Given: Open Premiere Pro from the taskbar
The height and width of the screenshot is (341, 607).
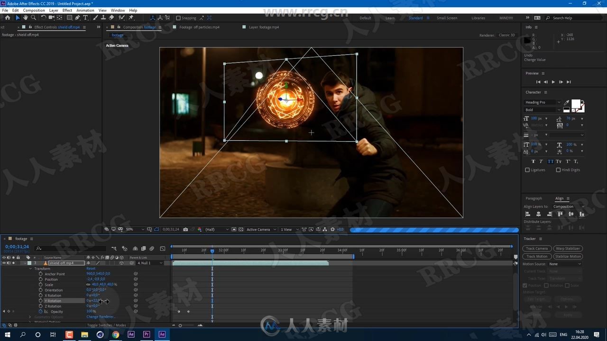Looking at the screenshot, I should pos(147,334).
